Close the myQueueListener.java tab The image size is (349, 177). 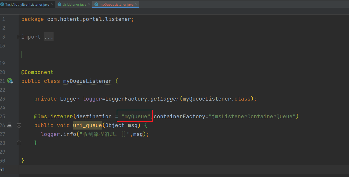click(x=136, y=5)
